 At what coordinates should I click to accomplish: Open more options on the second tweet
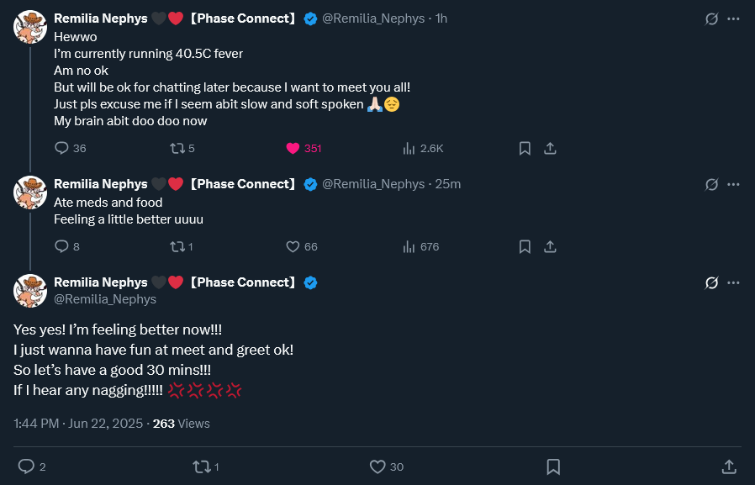click(x=733, y=184)
